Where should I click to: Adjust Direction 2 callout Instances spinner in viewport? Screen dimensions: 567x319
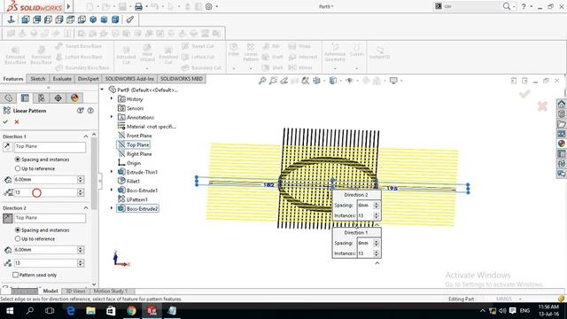(376, 215)
